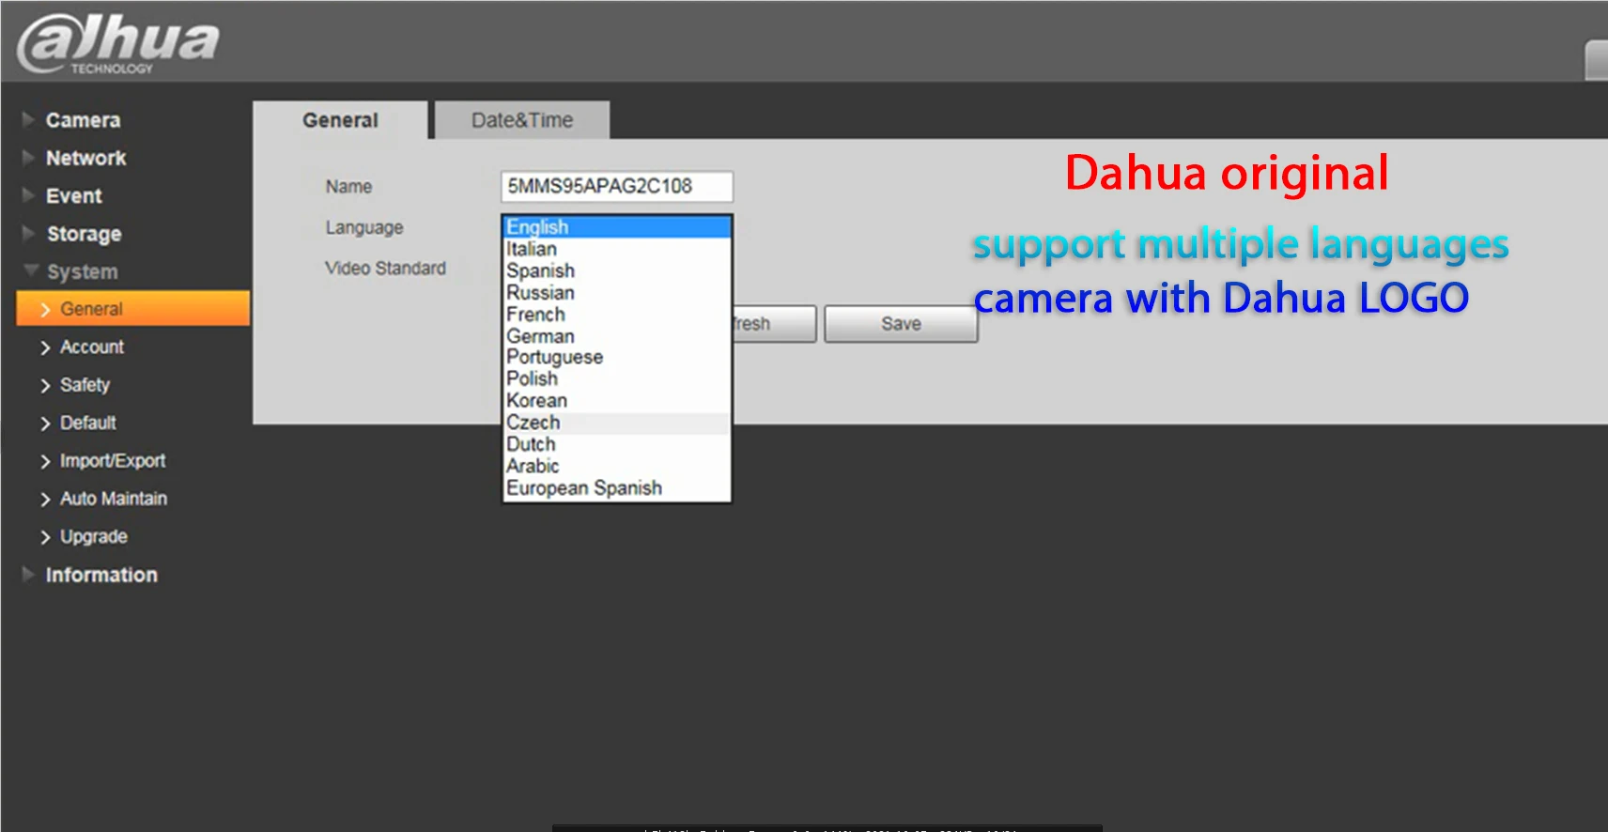Screen dimensions: 1608x832
Task: Click the Video Standard label
Action: [385, 268]
